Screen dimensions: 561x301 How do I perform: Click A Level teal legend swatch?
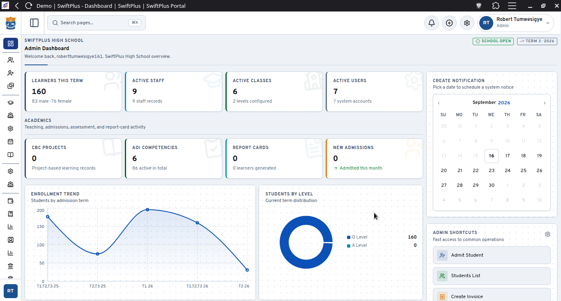point(349,246)
